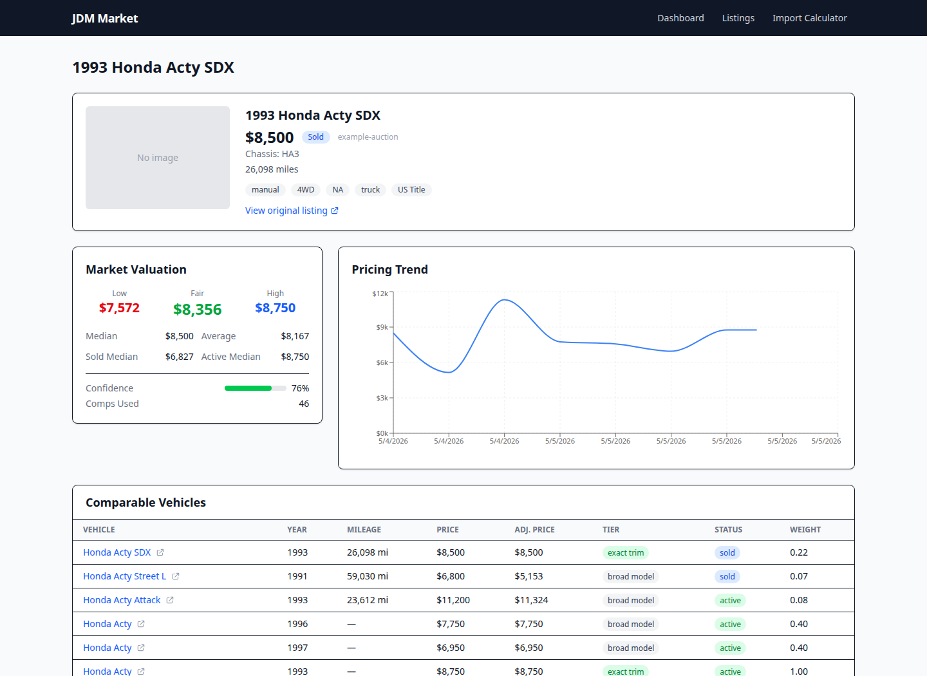Click the Chassis: HA3 text

[x=272, y=154]
